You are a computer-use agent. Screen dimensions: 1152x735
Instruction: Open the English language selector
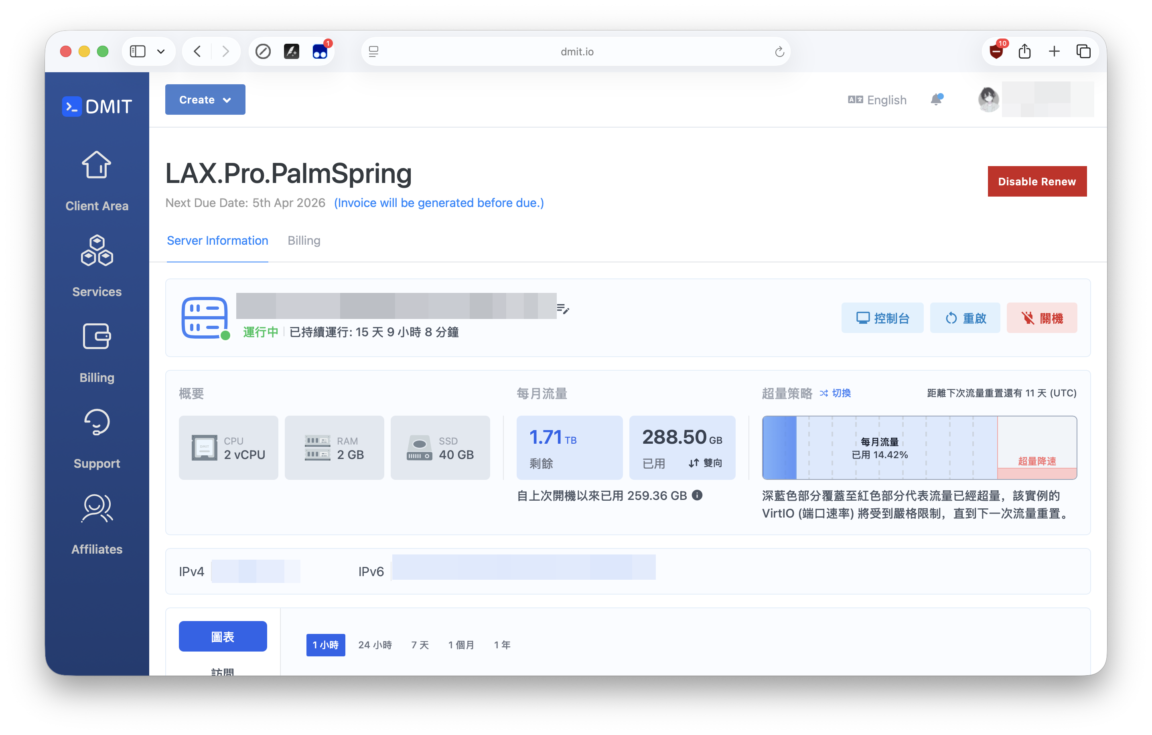[877, 99]
